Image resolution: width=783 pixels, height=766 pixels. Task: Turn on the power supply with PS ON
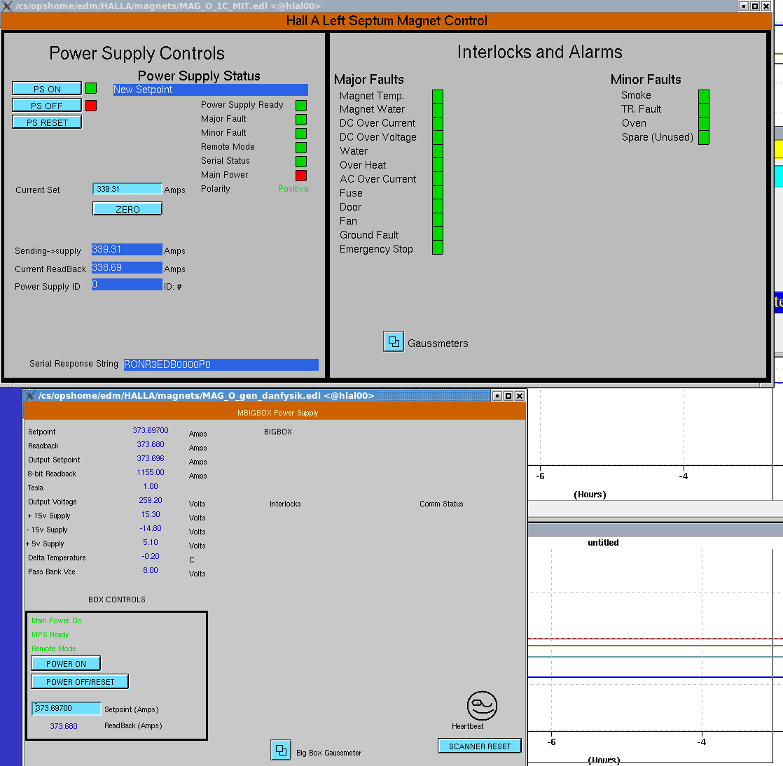pos(47,88)
